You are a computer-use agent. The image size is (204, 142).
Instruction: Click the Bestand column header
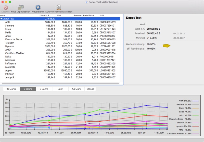(x=78, y=16)
